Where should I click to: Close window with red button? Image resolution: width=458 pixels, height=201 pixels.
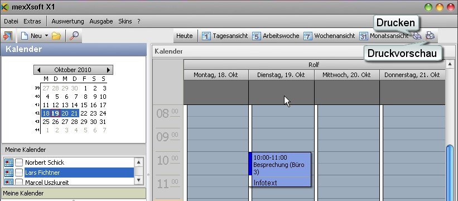tap(451, 7)
